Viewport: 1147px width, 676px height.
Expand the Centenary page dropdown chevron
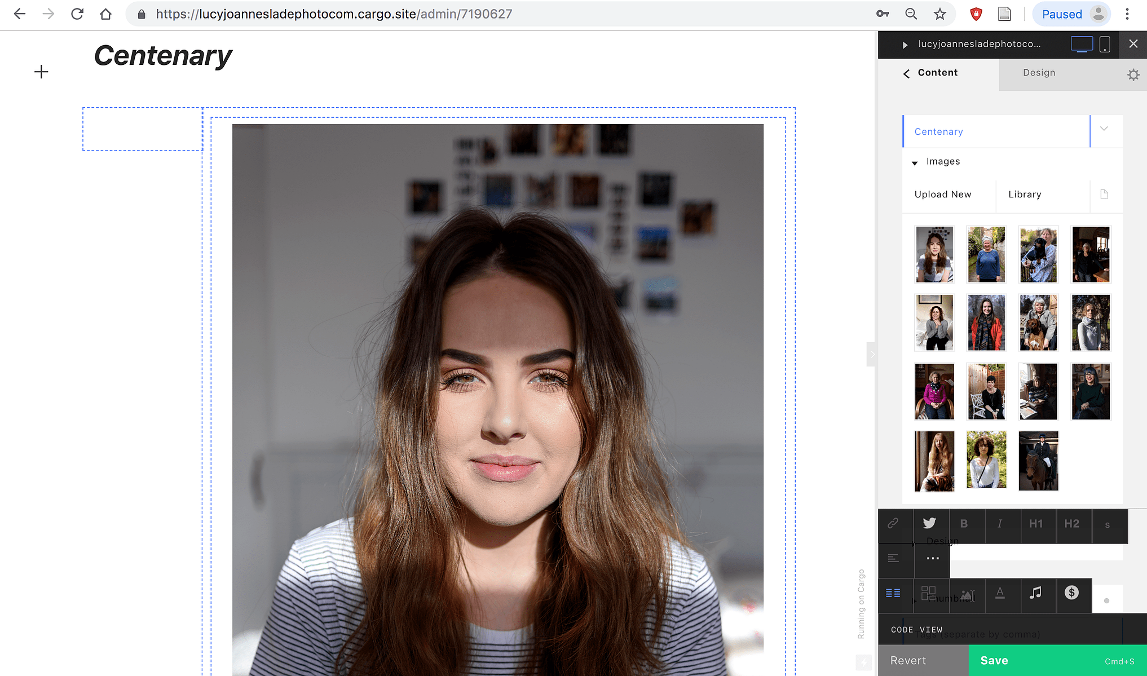(1104, 129)
